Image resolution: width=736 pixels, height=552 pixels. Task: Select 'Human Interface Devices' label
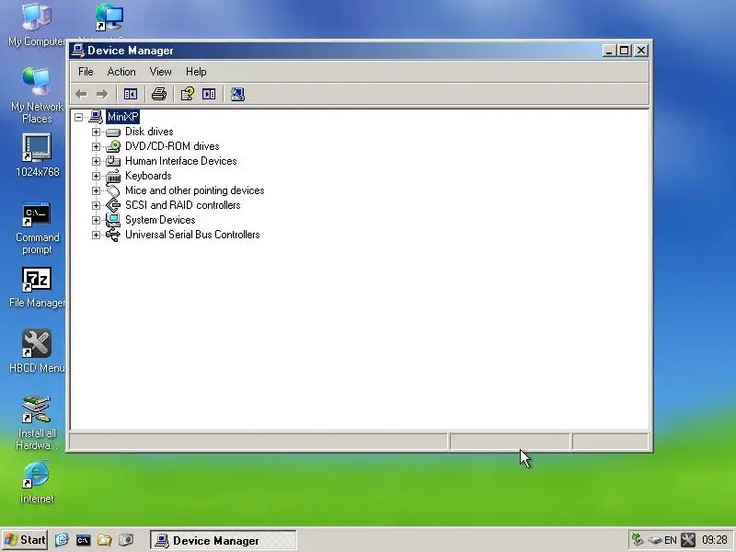coord(180,161)
